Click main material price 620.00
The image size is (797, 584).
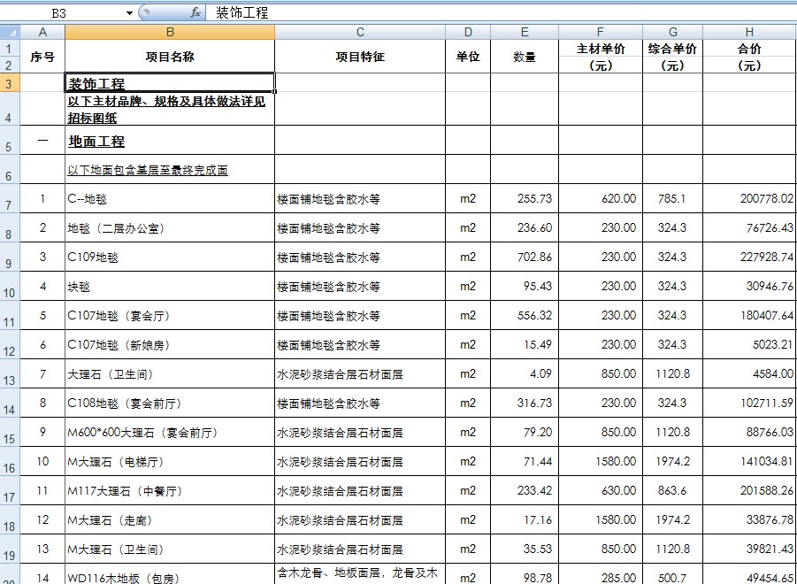point(601,199)
